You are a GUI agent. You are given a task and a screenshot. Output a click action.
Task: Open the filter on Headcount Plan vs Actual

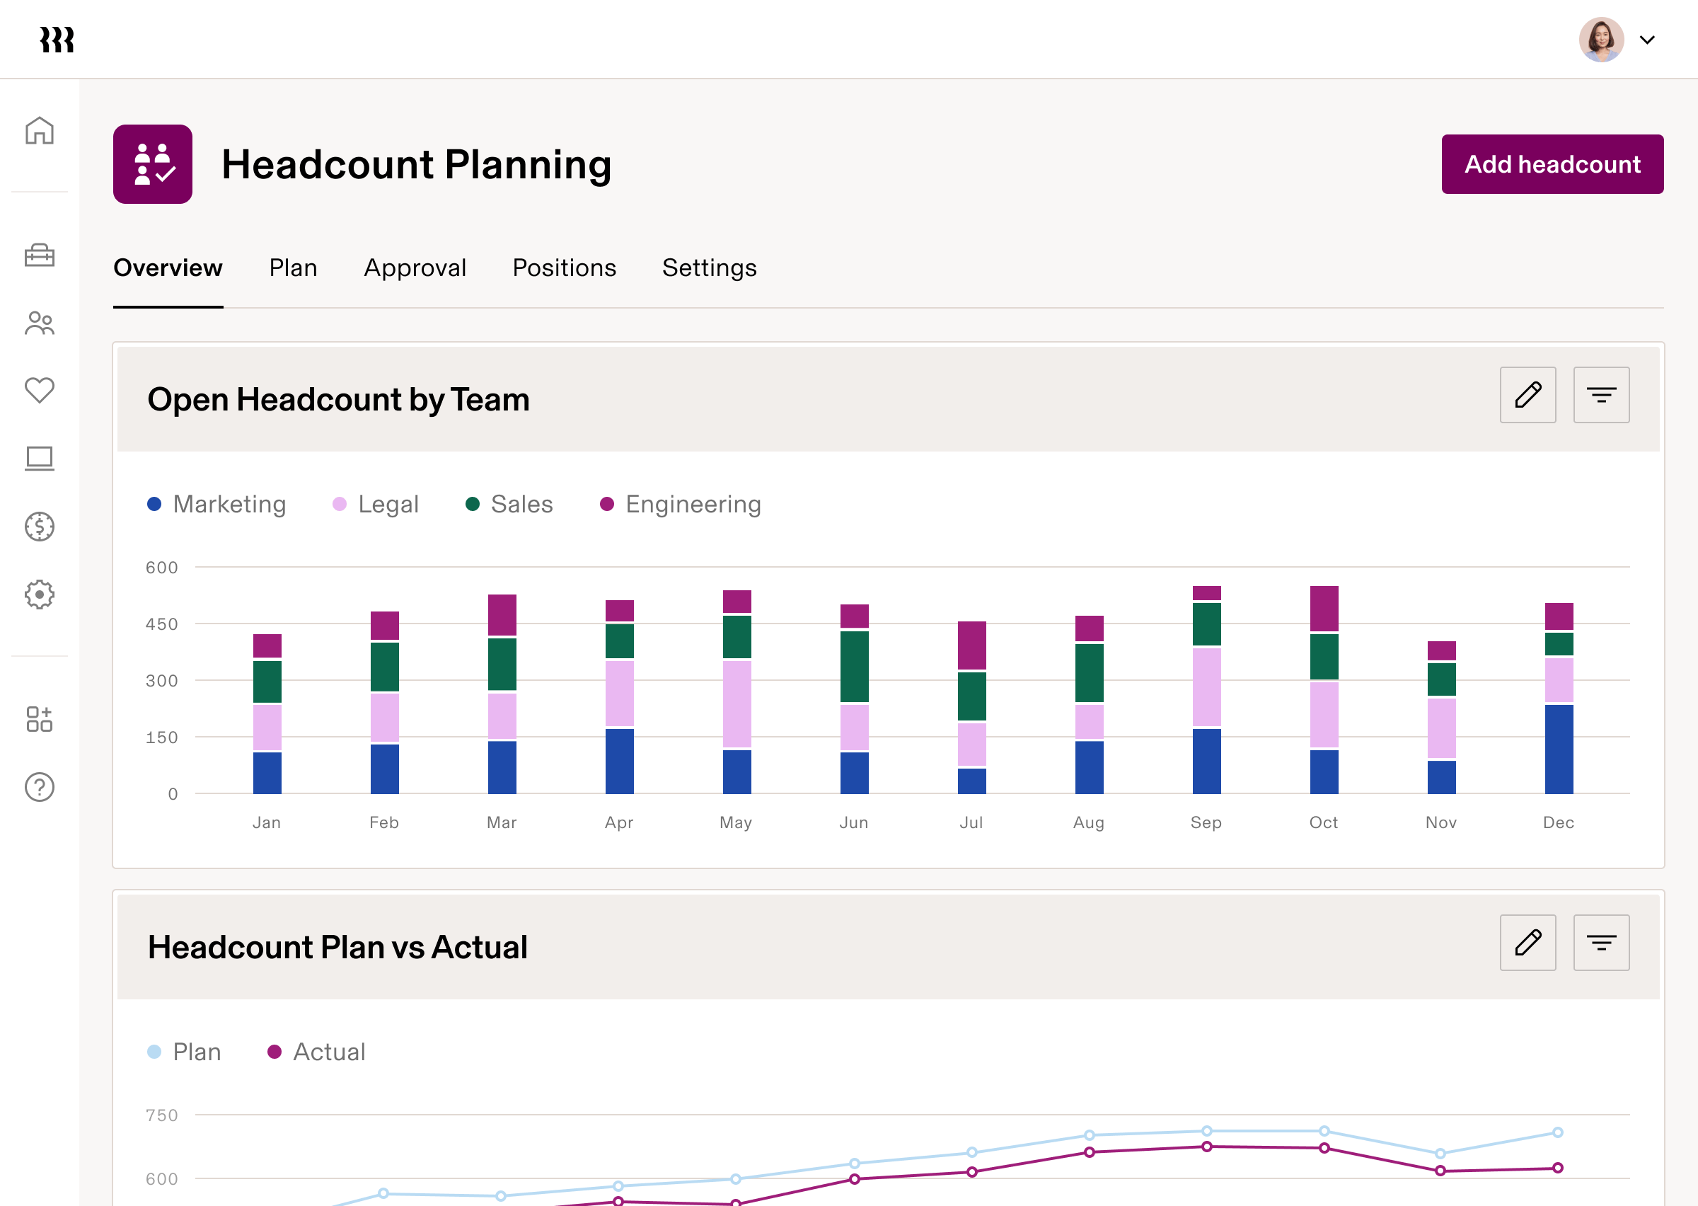click(1601, 943)
